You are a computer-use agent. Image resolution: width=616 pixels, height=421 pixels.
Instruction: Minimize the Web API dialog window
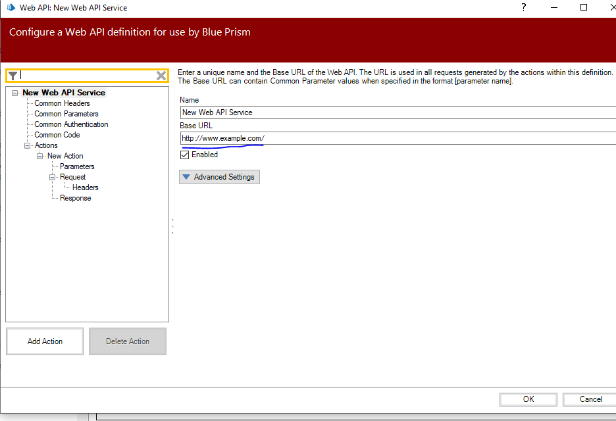pyautogui.click(x=554, y=7)
